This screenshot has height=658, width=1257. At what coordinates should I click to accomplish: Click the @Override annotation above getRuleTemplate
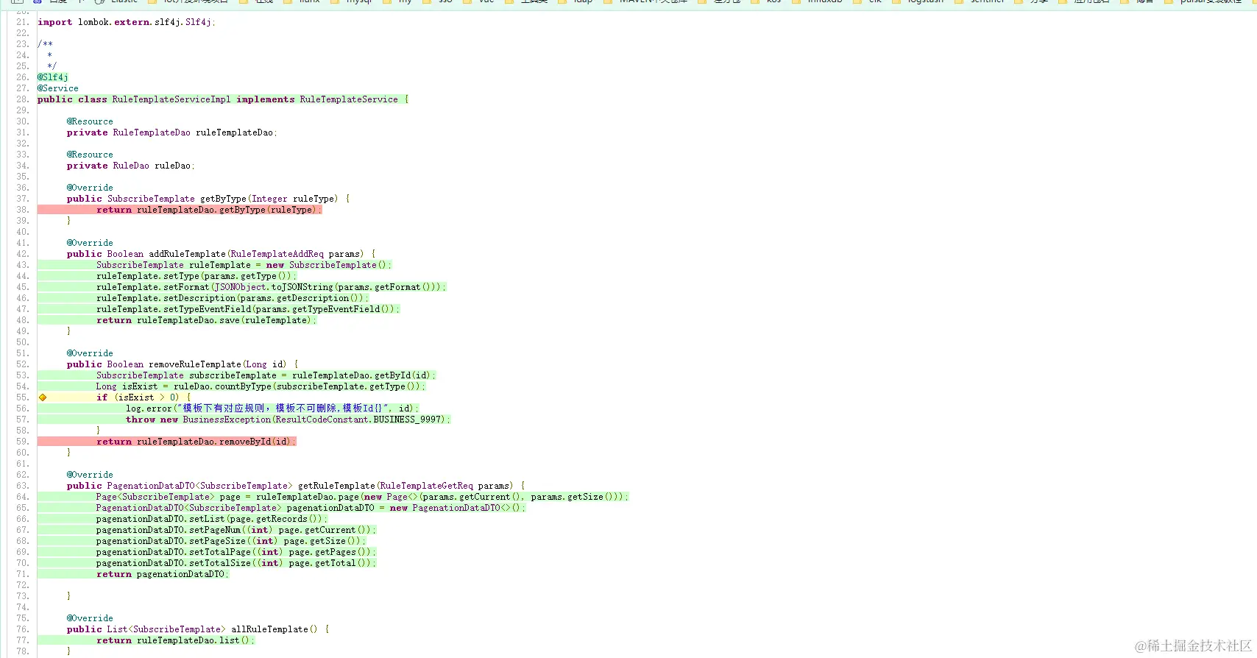click(x=90, y=475)
